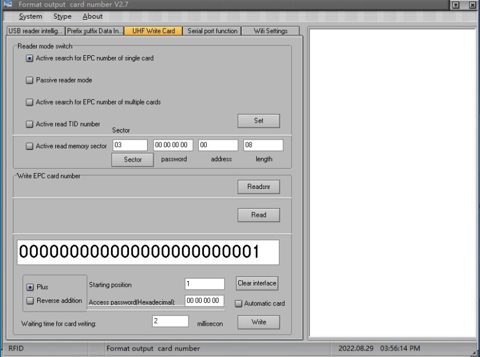Enable Passive reader mode checkbox

coord(30,80)
